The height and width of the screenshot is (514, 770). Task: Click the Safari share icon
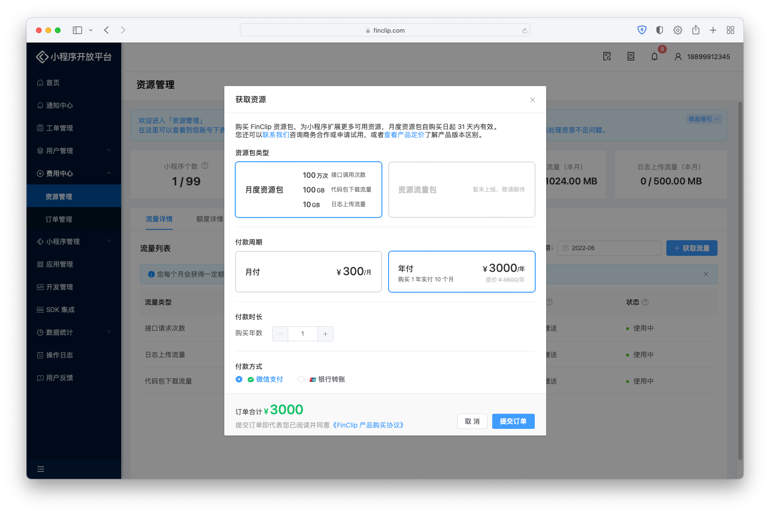coord(696,30)
